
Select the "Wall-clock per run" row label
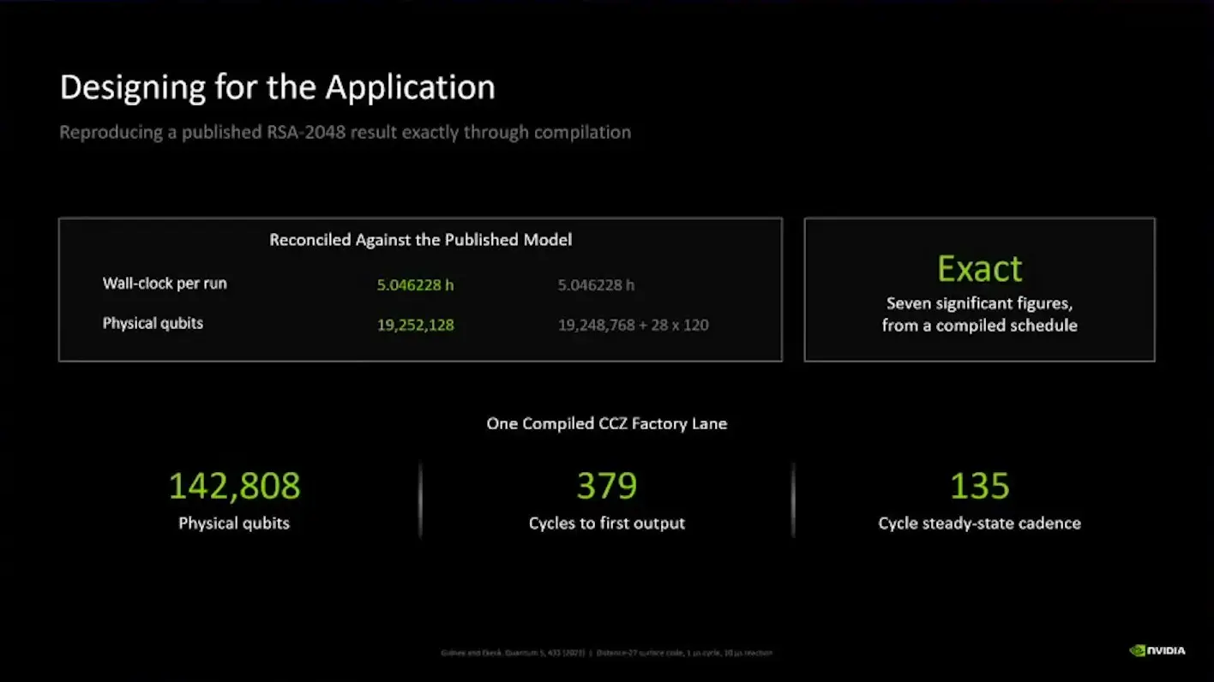165,284
